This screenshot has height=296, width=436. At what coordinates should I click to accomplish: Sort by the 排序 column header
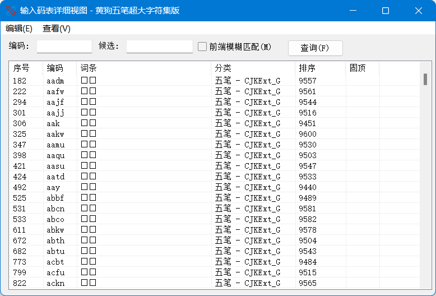point(320,68)
